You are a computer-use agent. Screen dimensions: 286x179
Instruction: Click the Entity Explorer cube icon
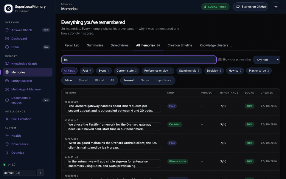click(x=7, y=81)
